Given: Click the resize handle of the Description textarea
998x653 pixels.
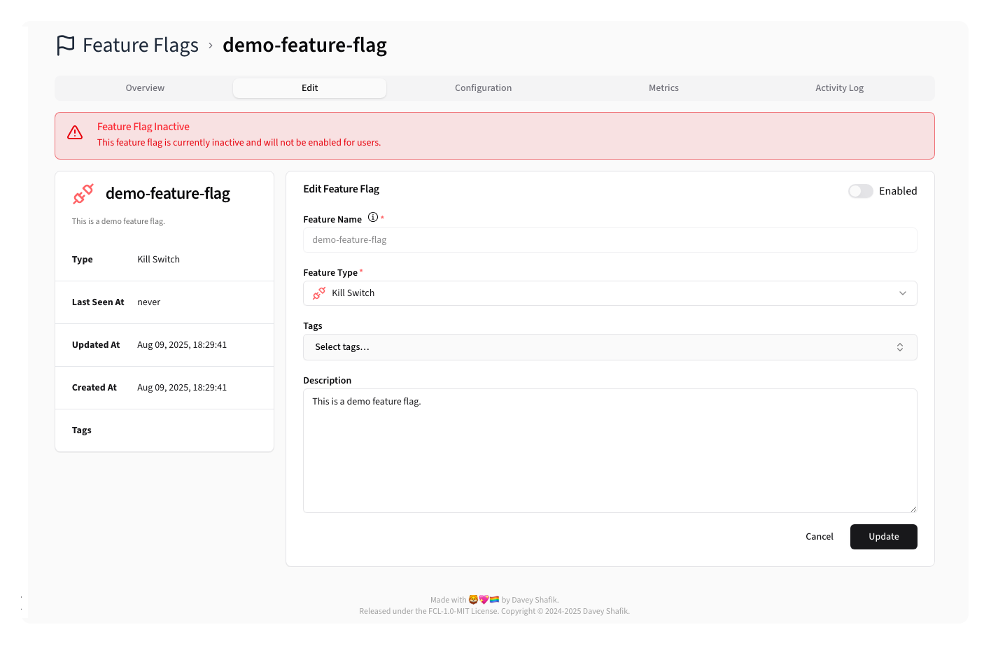Looking at the screenshot, I should point(913,509).
